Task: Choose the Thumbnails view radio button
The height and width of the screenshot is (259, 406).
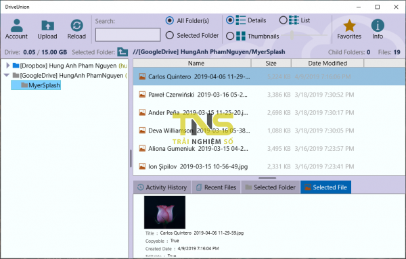Action: pyautogui.click(x=230, y=36)
